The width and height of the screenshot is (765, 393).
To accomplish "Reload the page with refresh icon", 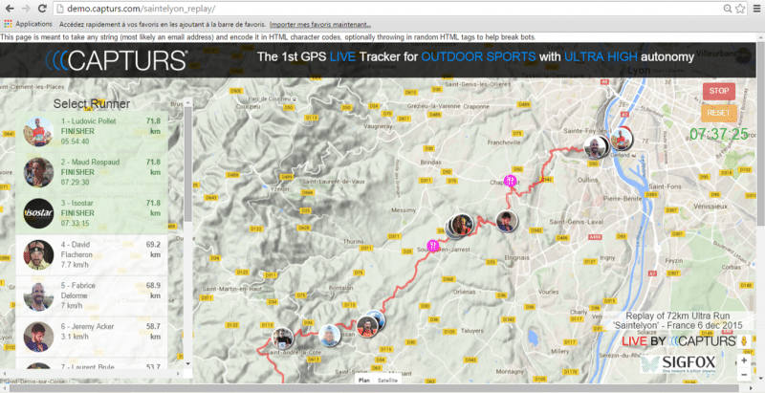I will (42, 9).
